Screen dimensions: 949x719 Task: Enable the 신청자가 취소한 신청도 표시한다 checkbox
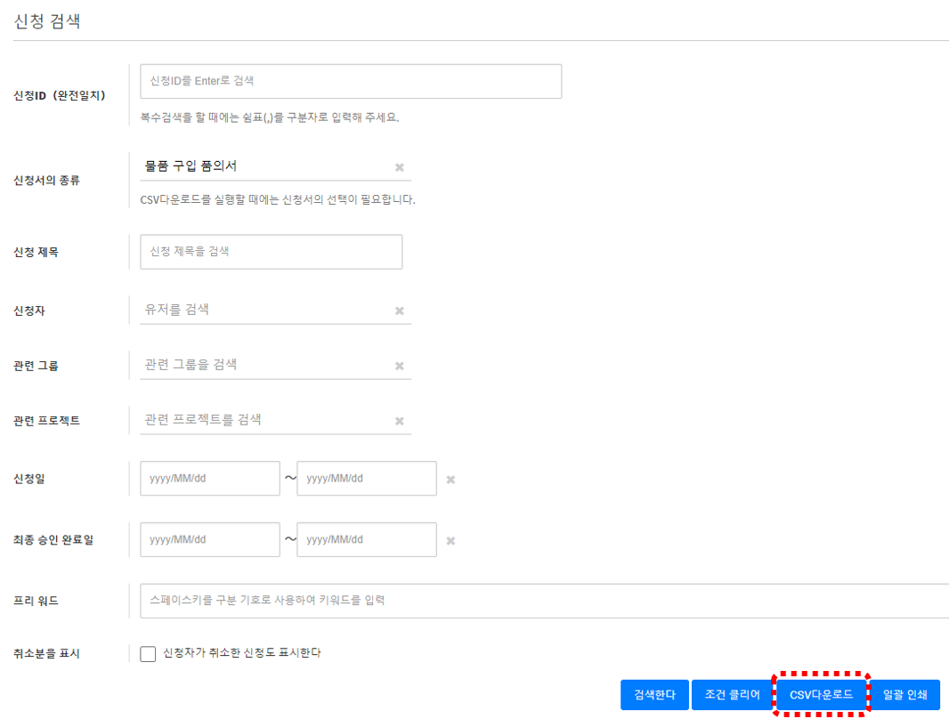148,654
